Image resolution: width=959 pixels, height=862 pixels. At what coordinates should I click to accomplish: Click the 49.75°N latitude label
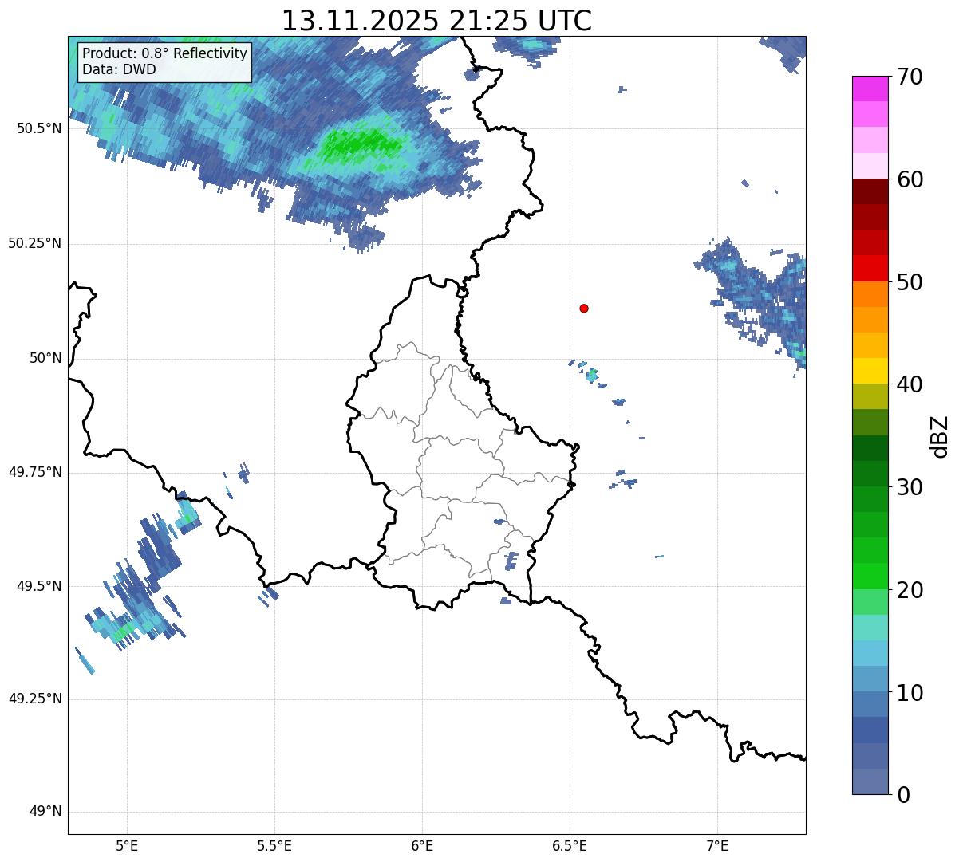click(35, 472)
